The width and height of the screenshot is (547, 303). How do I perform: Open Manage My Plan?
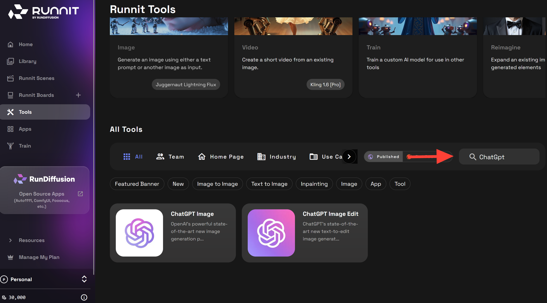[39, 257]
